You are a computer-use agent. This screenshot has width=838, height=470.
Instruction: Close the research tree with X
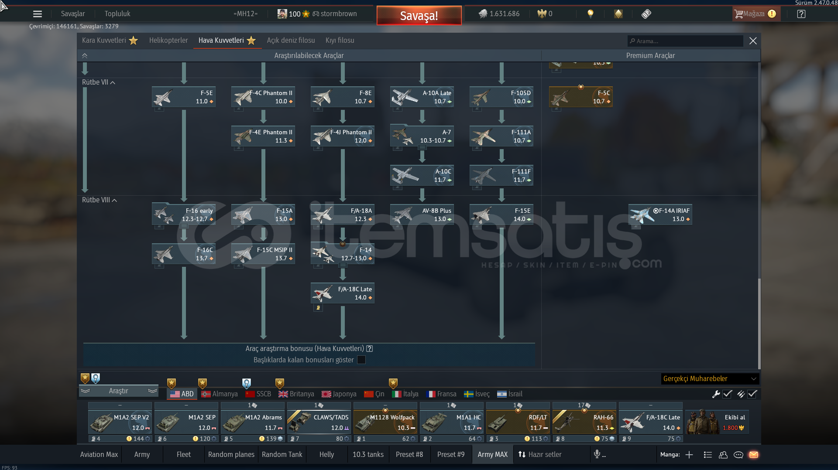click(753, 41)
